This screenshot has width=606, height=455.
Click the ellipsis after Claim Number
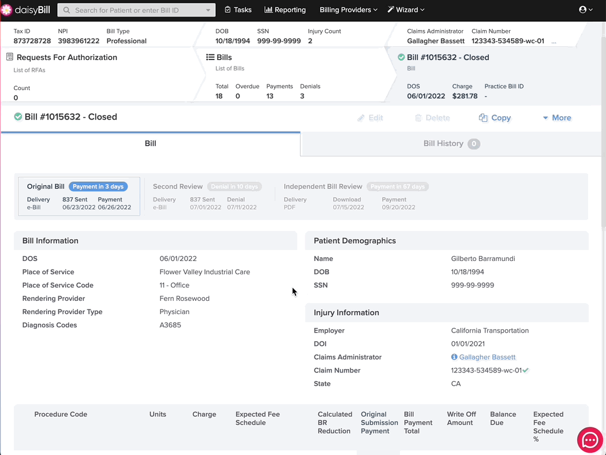pos(554,42)
